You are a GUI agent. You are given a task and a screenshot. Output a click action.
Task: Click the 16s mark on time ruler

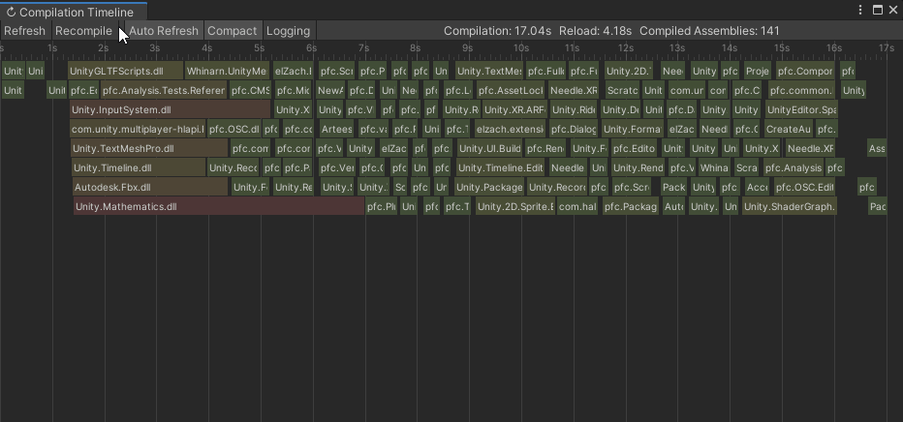pyautogui.click(x=834, y=48)
